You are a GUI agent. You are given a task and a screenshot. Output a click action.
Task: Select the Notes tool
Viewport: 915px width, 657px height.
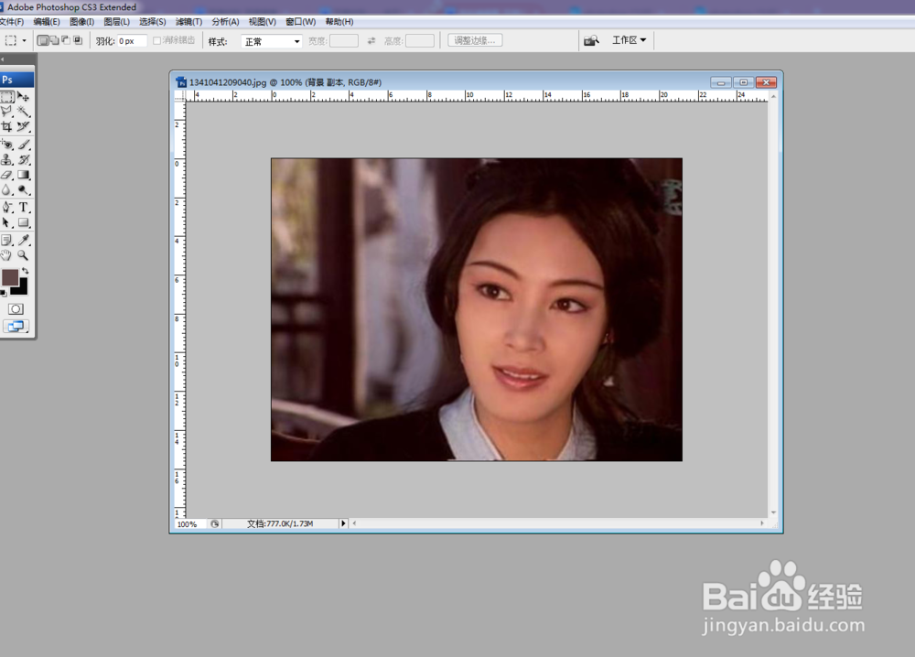(x=7, y=241)
